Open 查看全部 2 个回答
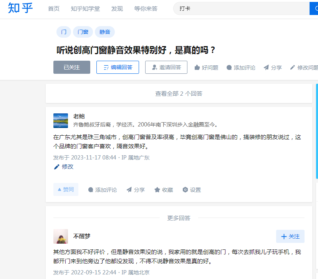318x279 pixels. pyautogui.click(x=179, y=93)
